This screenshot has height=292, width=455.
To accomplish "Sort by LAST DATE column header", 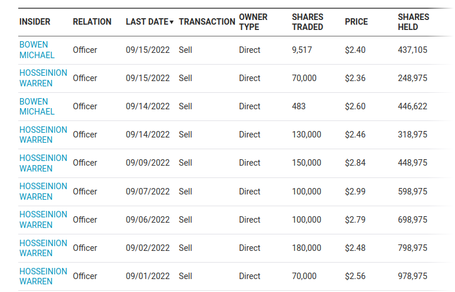I will (x=147, y=22).
